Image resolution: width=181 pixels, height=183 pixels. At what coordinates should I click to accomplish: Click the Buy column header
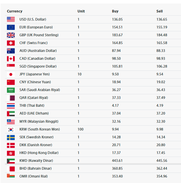pyautogui.click(x=115, y=11)
